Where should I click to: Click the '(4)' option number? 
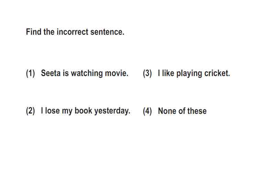(x=147, y=111)
